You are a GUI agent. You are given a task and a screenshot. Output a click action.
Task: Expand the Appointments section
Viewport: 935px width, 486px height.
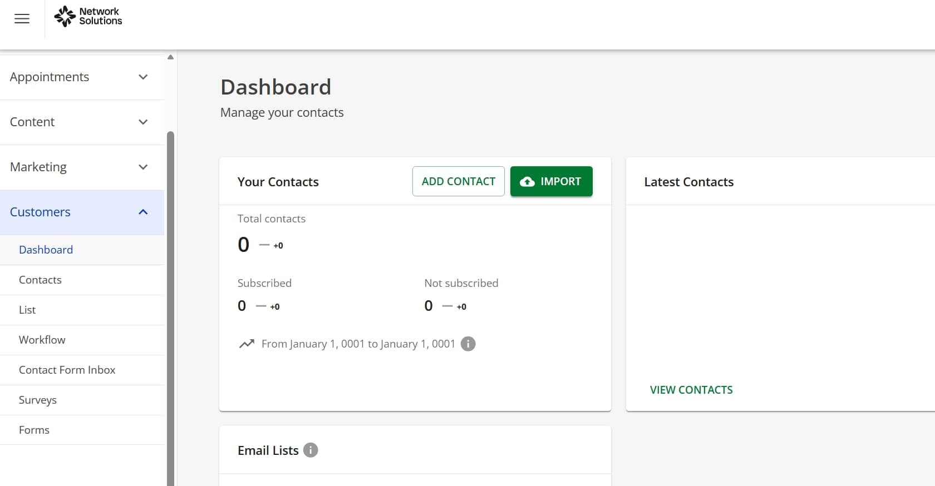[x=82, y=77]
